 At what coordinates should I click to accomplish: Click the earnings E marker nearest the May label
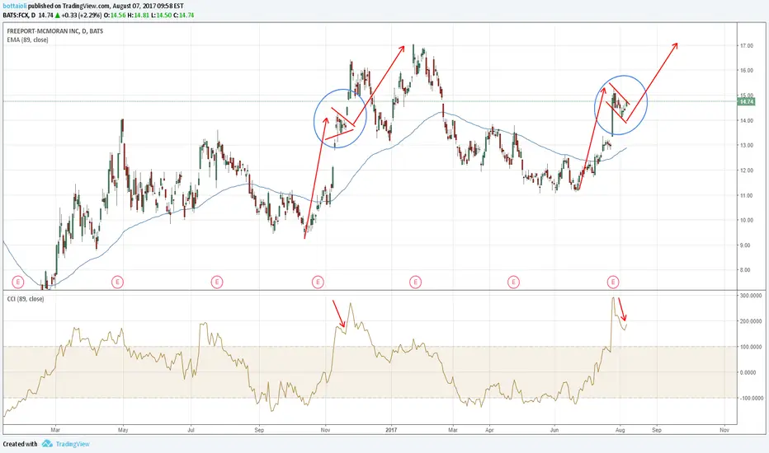(x=117, y=282)
